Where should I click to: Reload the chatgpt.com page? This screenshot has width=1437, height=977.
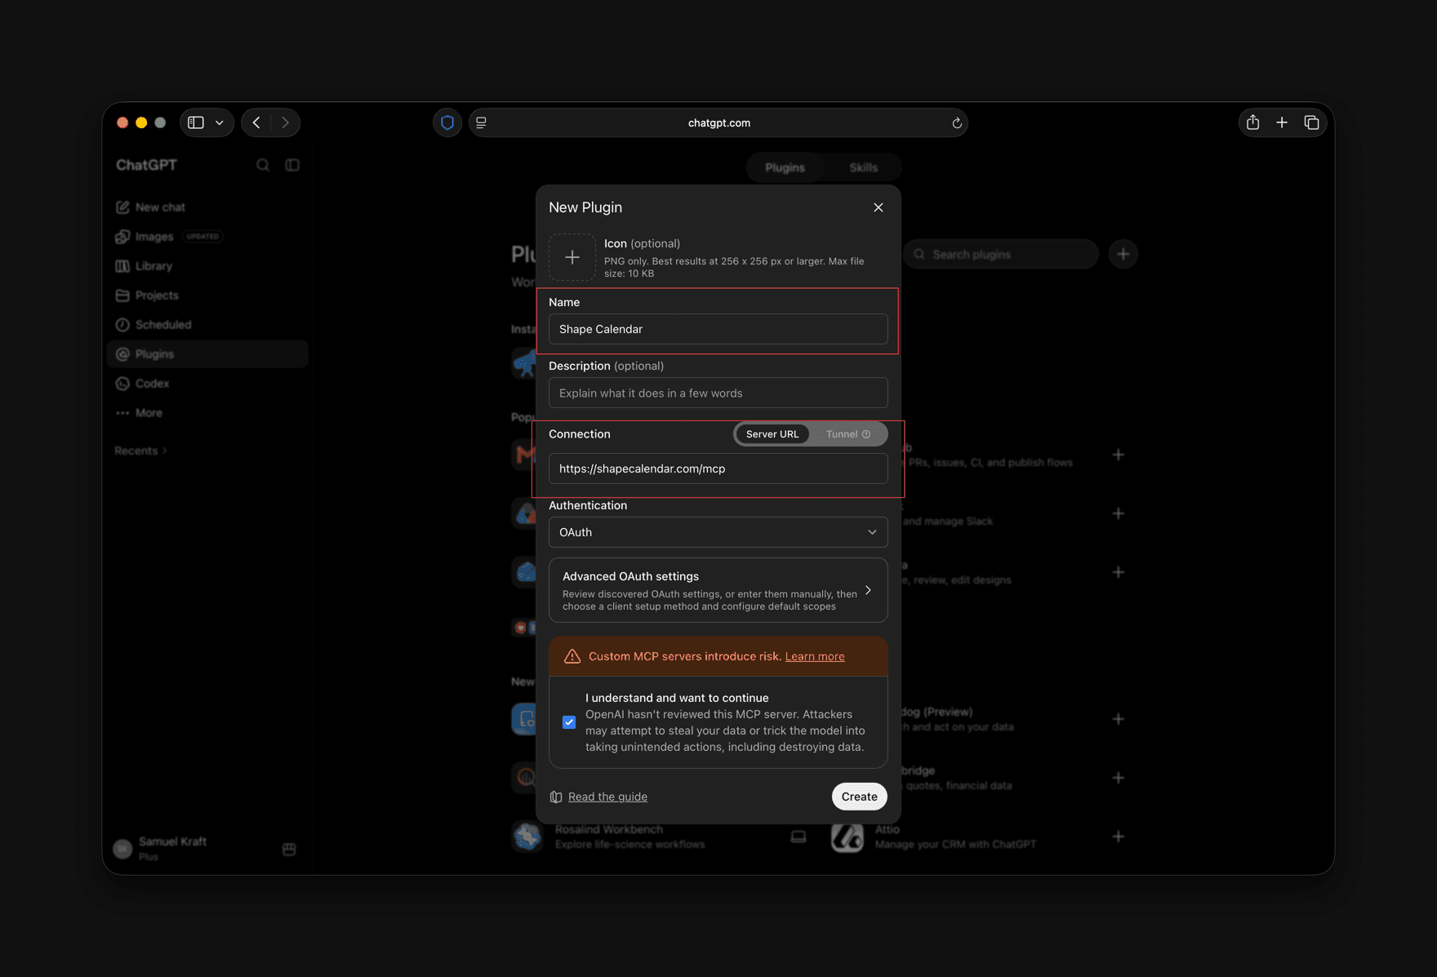[x=957, y=123]
